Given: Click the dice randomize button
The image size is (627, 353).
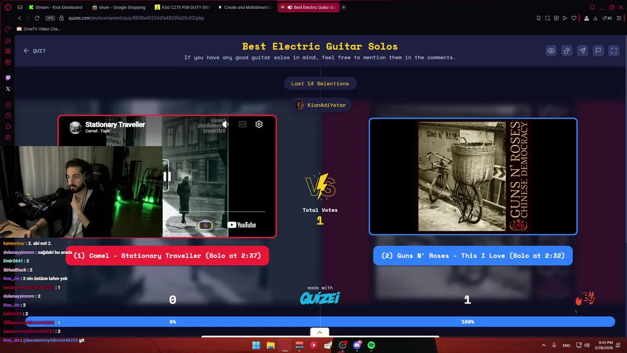Looking at the screenshot, I should point(567,51).
